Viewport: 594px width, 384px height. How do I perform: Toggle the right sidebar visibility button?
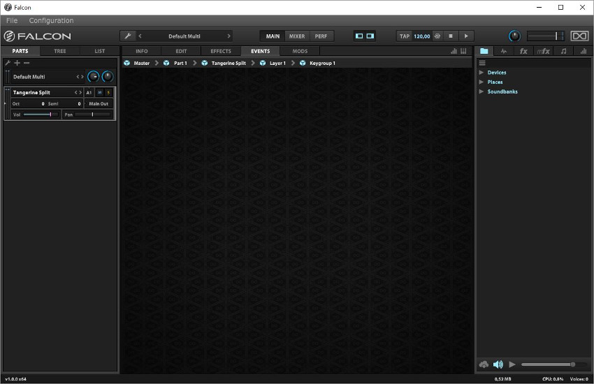tap(370, 36)
